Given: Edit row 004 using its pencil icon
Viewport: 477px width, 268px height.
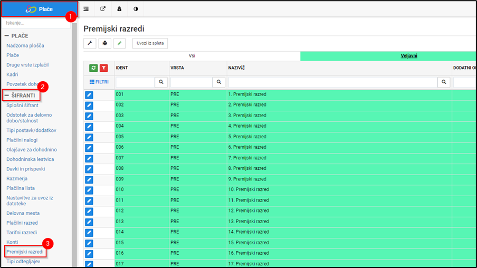Looking at the screenshot, I should 89,127.
